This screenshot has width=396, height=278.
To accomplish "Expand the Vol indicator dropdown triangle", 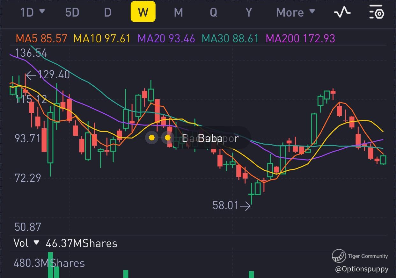I will point(36,243).
